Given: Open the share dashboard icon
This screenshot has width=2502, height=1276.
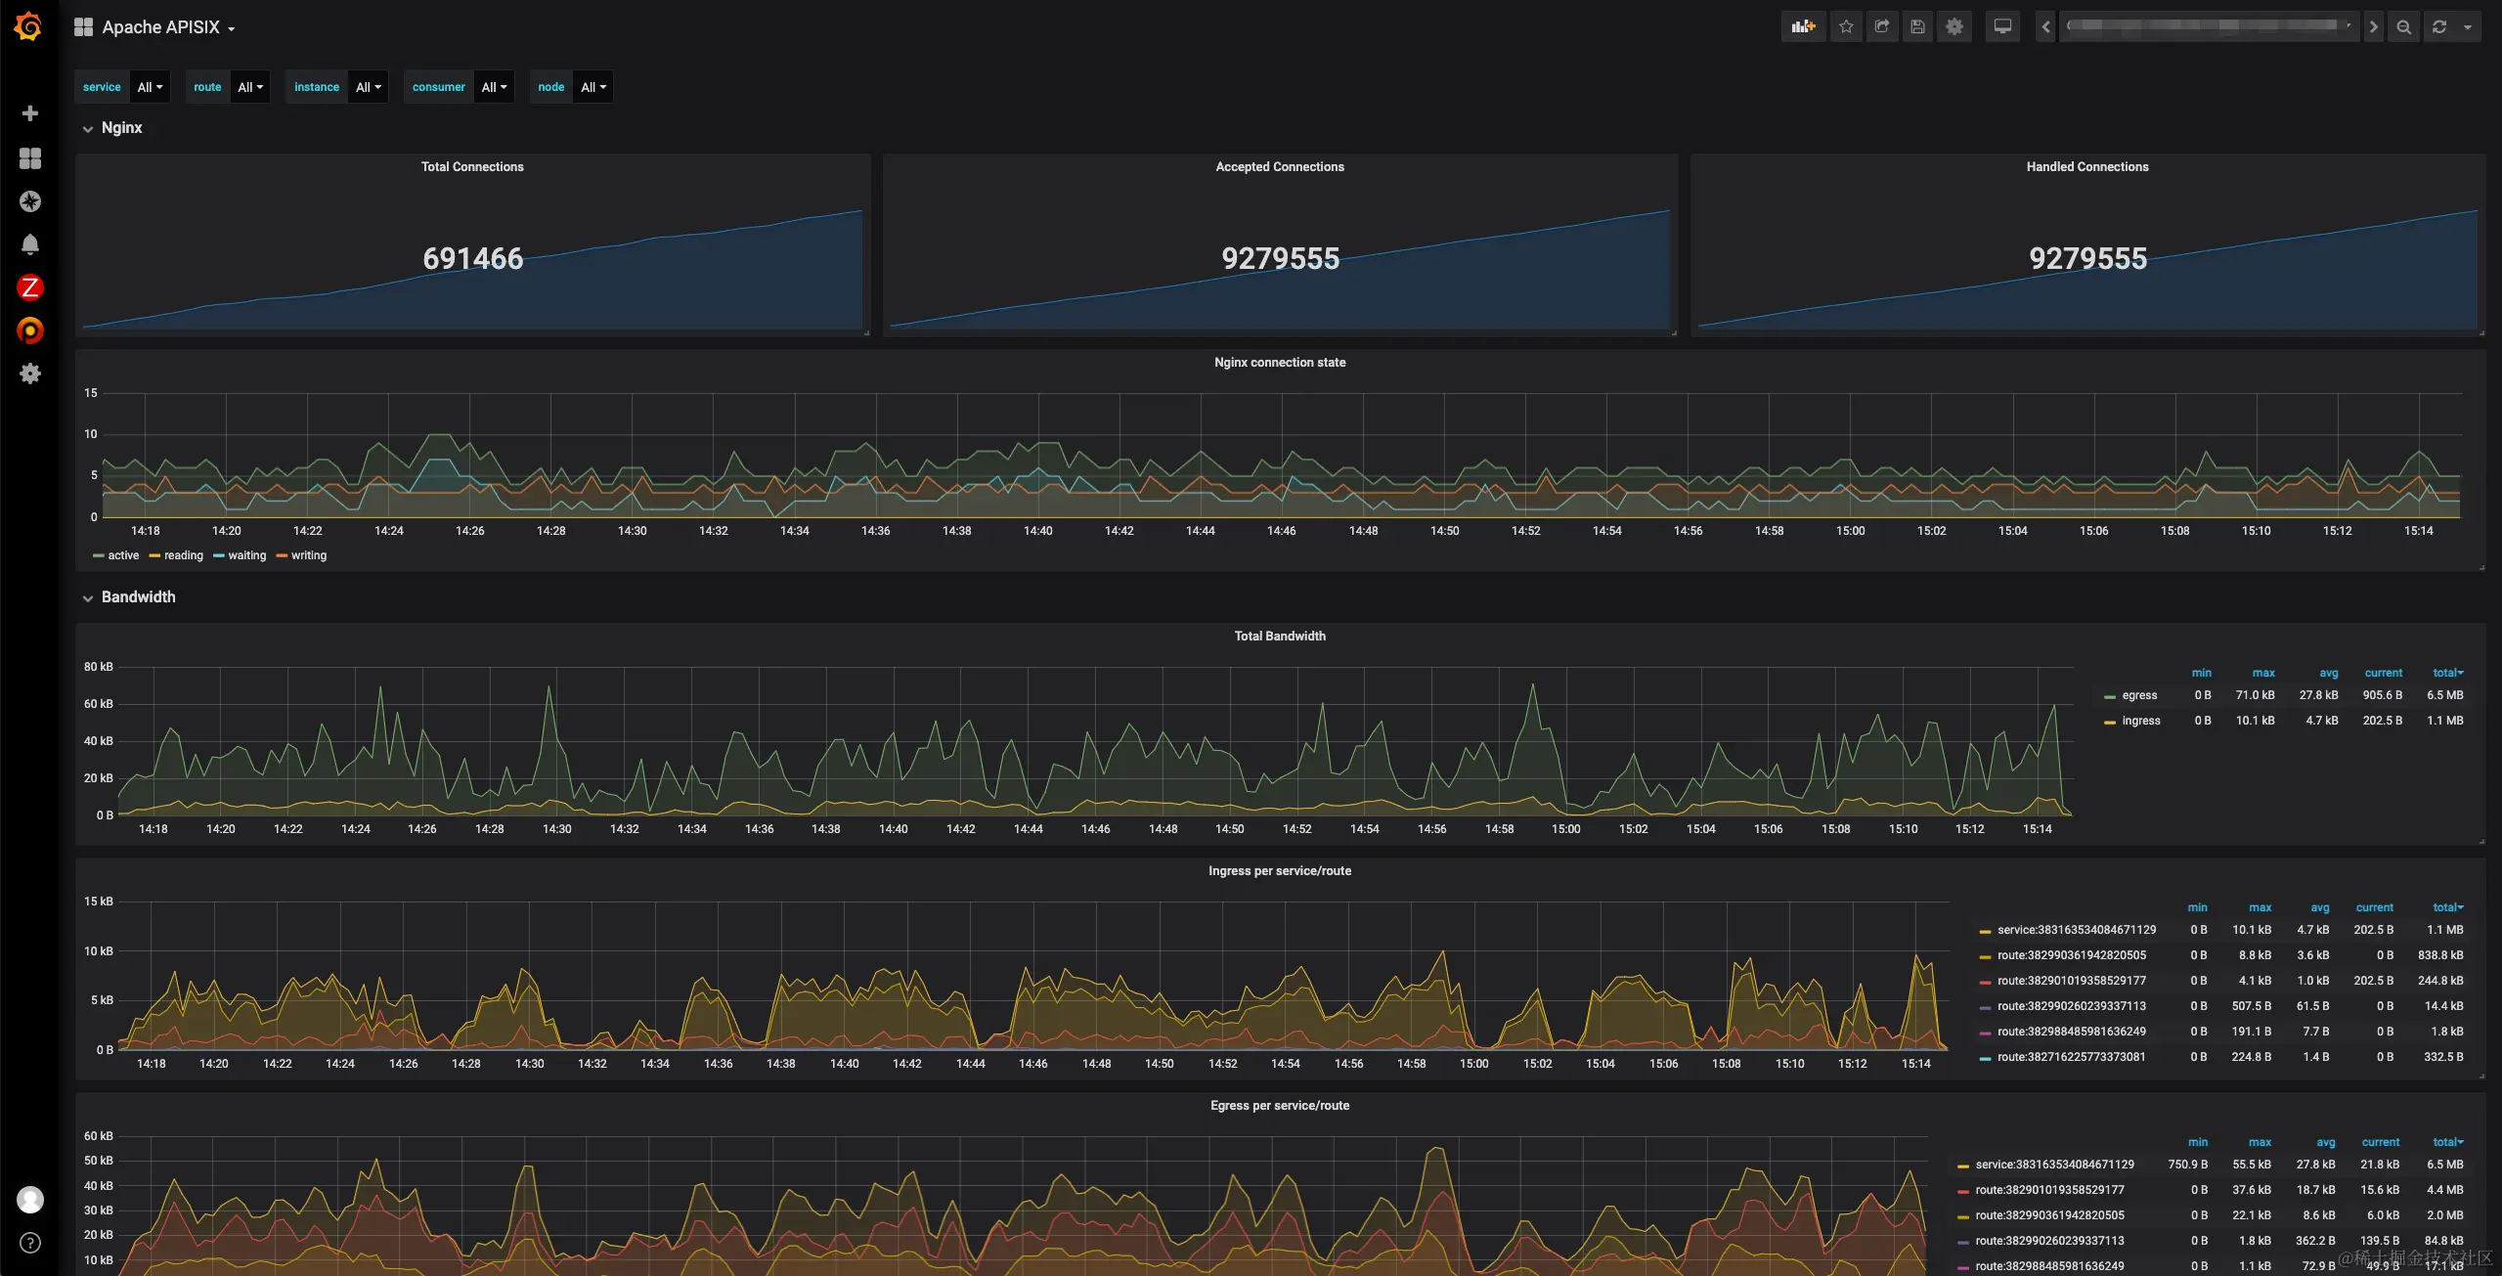Looking at the screenshot, I should (1882, 27).
